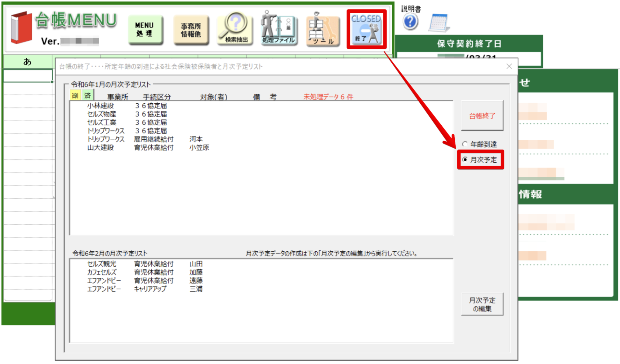Click the あ index tab
620x364 pixels.
click(x=28, y=62)
